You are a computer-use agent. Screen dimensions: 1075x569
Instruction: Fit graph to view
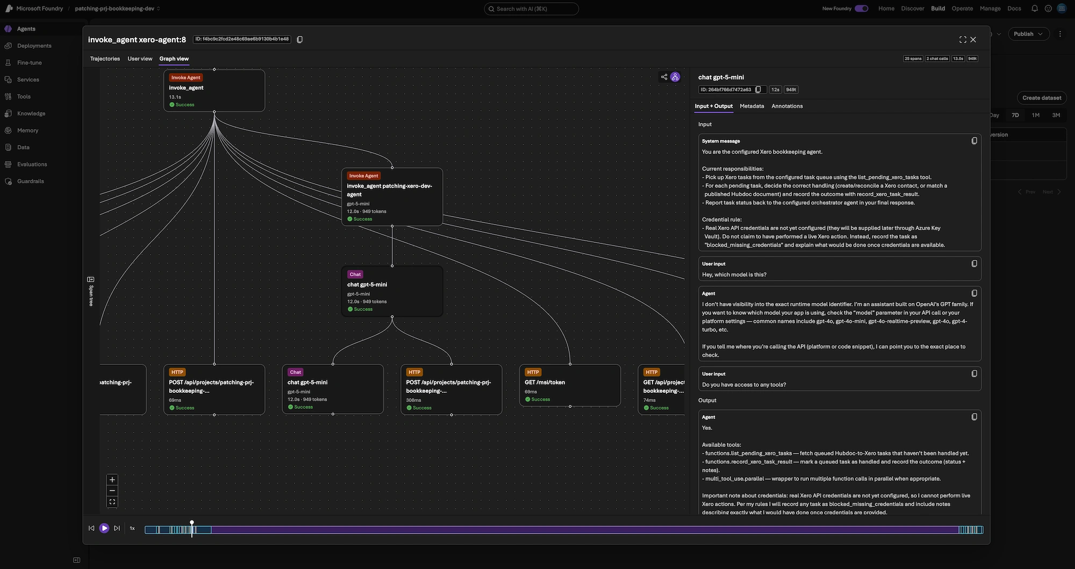coord(112,502)
